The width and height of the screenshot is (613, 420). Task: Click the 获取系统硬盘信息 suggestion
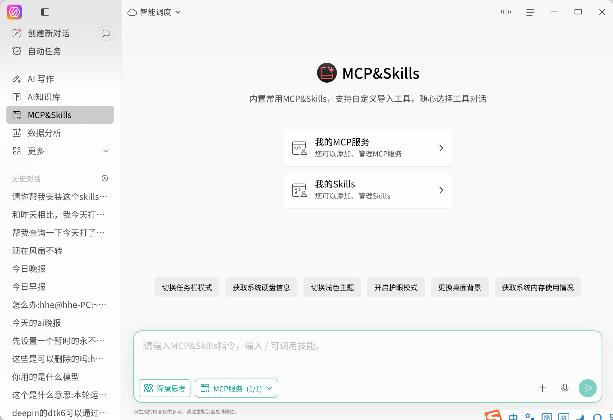261,288
